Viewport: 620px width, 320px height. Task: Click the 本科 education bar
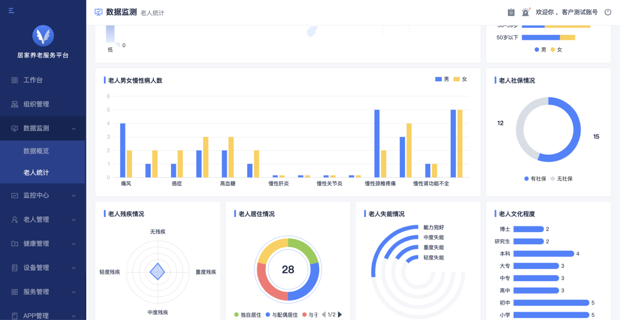[544, 254]
